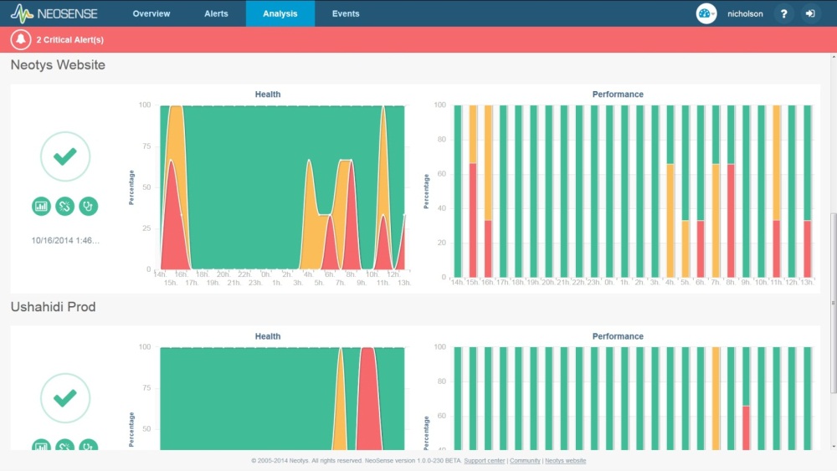This screenshot has width=837, height=471.
Task: Click the 14h bar in Neotys Performance chart
Action: click(458, 191)
